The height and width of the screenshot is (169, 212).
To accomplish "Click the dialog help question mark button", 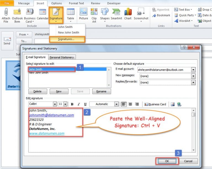I will click(x=184, y=47).
